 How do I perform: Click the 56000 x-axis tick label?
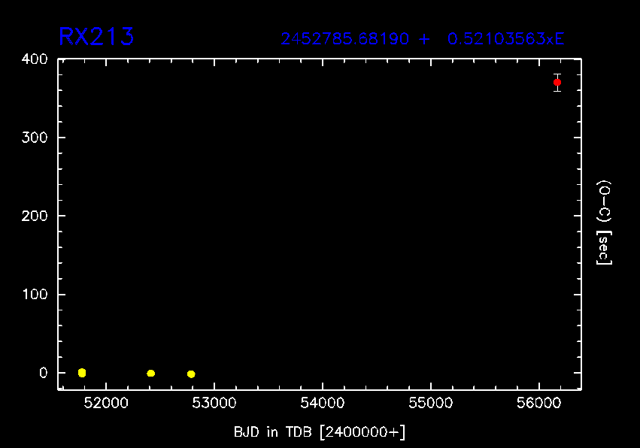pyautogui.click(x=538, y=404)
